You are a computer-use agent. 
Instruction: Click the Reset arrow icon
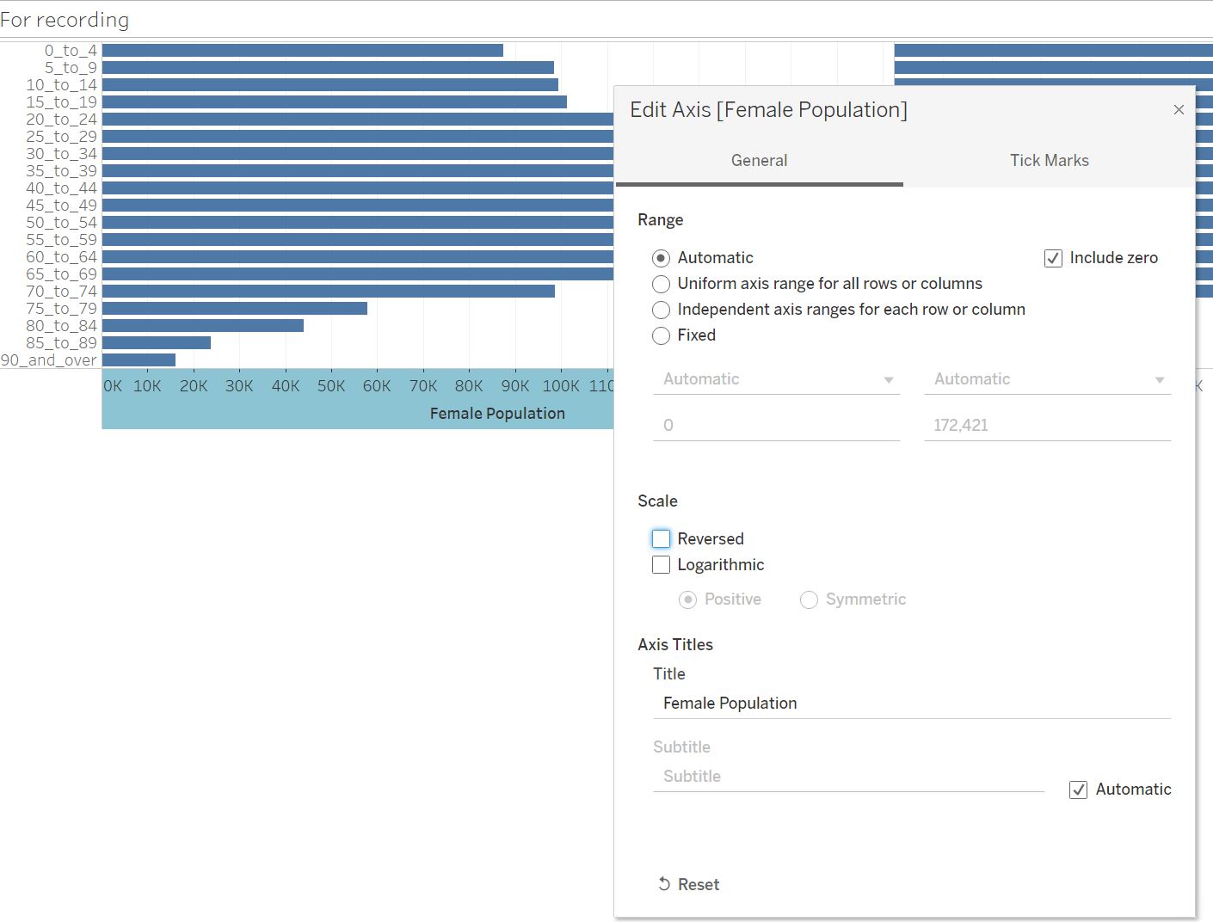point(664,884)
